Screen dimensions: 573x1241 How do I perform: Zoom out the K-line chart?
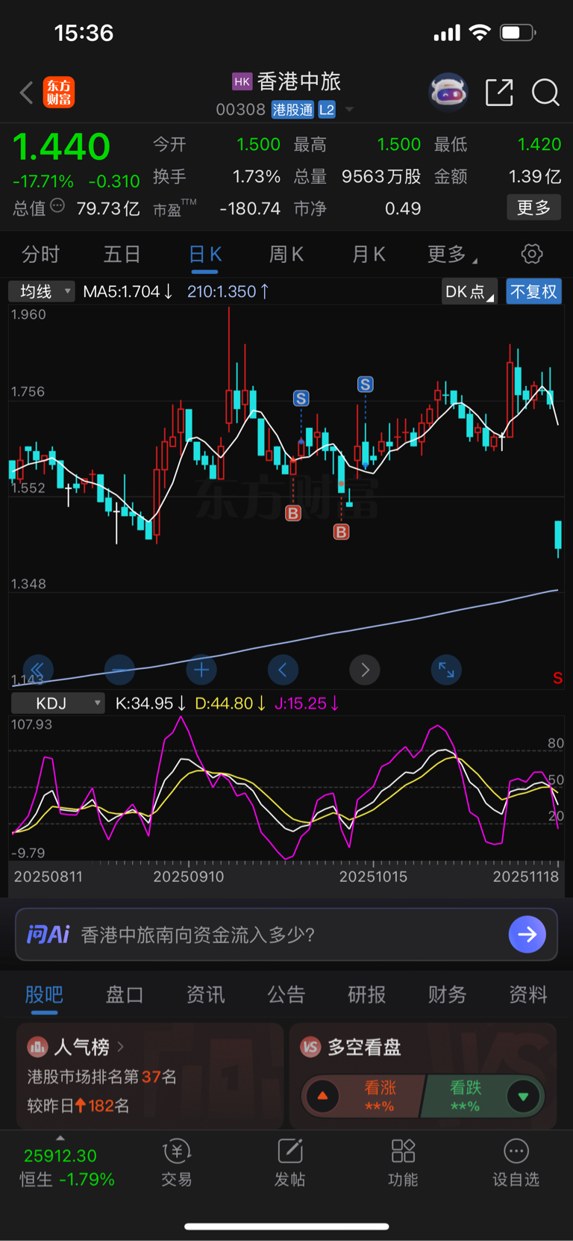pos(119,670)
